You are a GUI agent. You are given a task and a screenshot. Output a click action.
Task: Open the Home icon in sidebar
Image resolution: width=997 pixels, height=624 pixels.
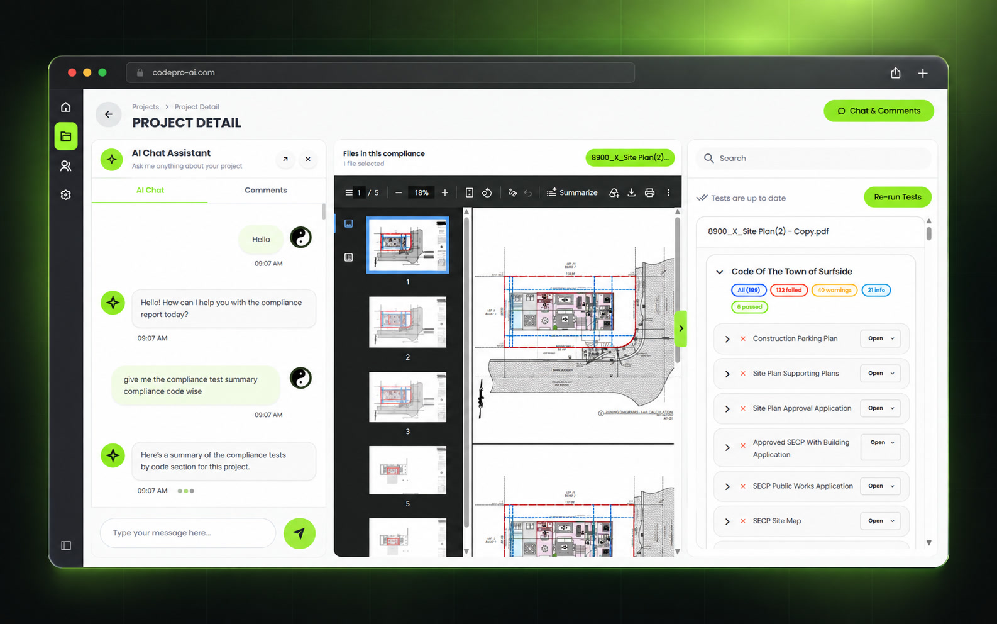(65, 107)
